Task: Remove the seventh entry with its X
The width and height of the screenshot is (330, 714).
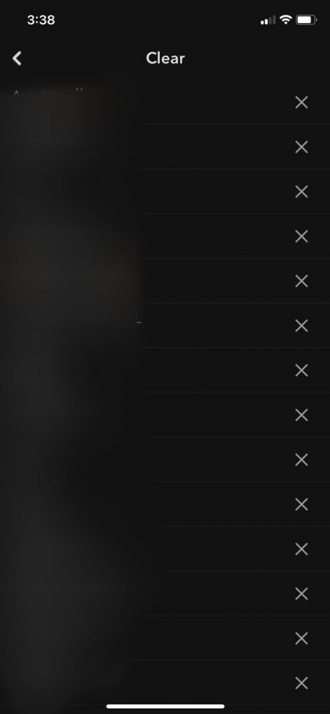Action: pos(301,370)
